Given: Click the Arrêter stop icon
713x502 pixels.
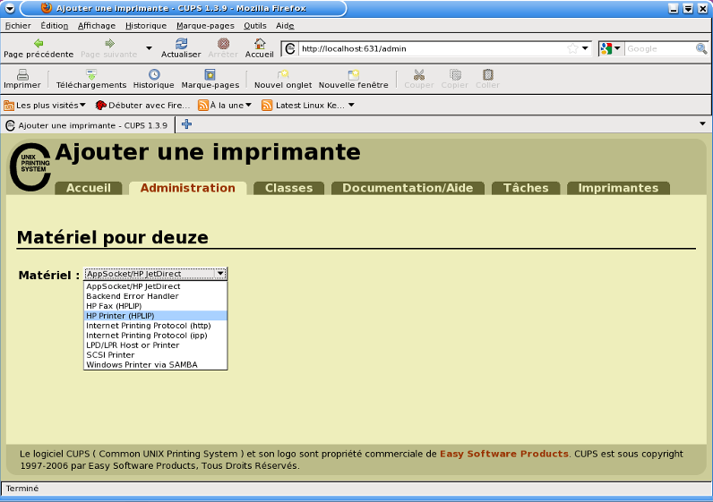Looking at the screenshot, I should point(223,44).
